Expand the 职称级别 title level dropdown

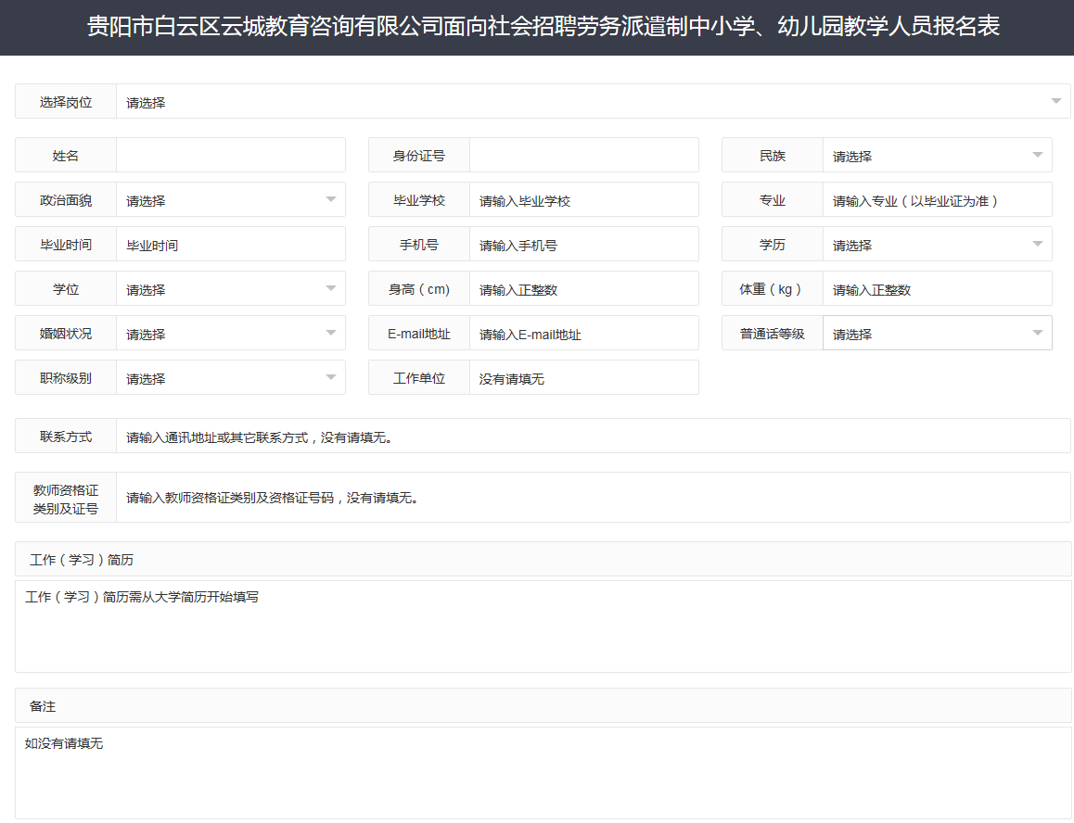click(230, 377)
